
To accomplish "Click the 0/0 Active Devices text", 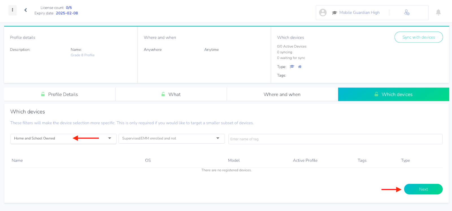I will (x=292, y=46).
